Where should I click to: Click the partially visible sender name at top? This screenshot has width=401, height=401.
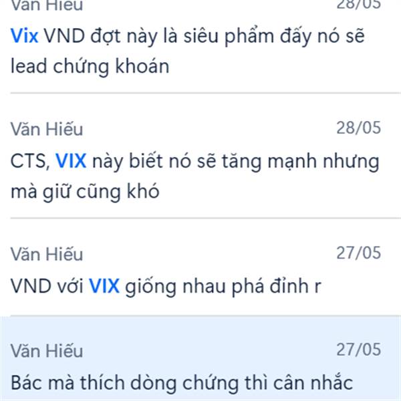tap(47, 5)
